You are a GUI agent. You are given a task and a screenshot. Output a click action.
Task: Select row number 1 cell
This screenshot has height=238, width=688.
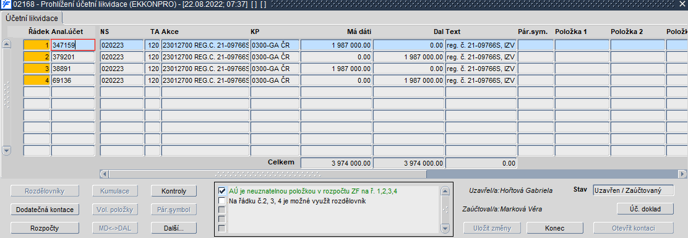[x=37, y=45]
